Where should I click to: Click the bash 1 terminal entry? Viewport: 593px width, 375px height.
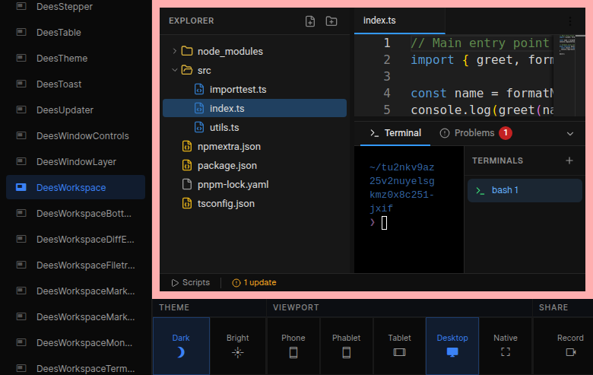pyautogui.click(x=524, y=190)
